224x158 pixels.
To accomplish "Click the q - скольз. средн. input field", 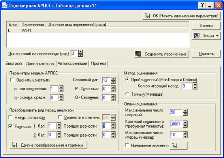I will [x=54, y=98].
